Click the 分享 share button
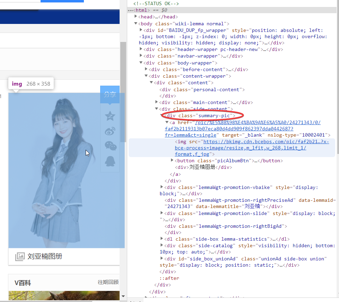339x302 pixels. pos(110,95)
